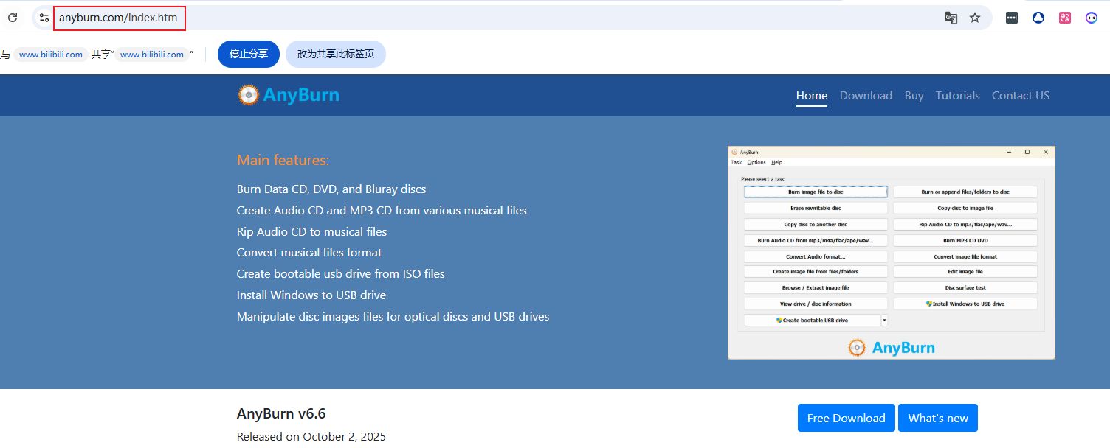The image size is (1110, 448).
Task: Open the site information icon in address bar
Action: pyautogui.click(x=44, y=18)
